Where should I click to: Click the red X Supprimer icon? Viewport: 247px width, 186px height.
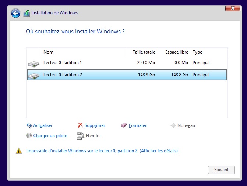pos(80,125)
